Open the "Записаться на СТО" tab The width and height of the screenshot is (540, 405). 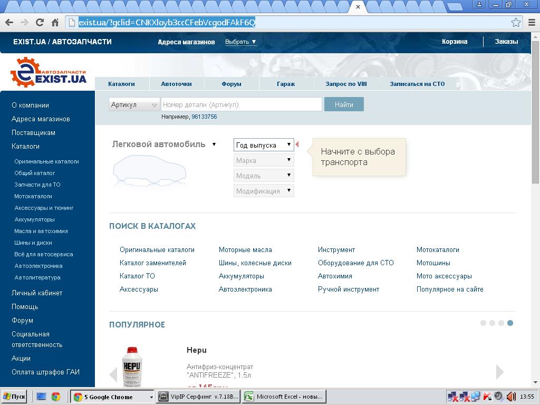click(418, 84)
